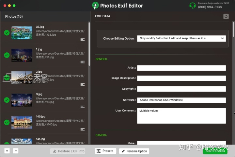Open the details menu icon for 2.jpg

(x=83, y=84)
